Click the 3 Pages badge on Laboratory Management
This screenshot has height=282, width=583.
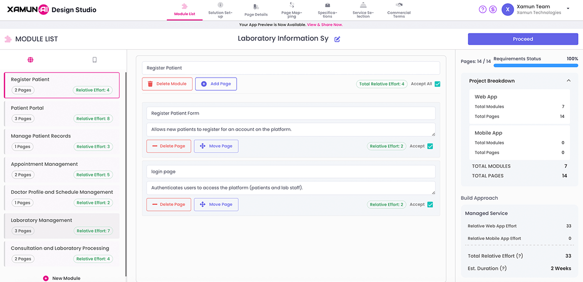(x=23, y=231)
